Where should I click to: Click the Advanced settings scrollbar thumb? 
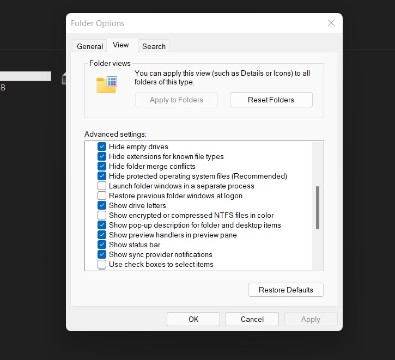point(318,208)
